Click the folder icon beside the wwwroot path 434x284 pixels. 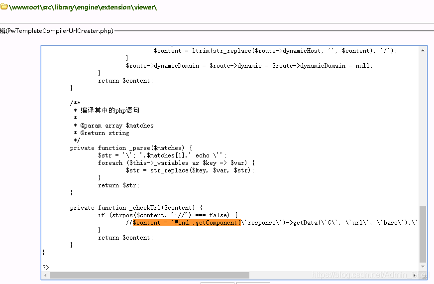coord(4,6)
